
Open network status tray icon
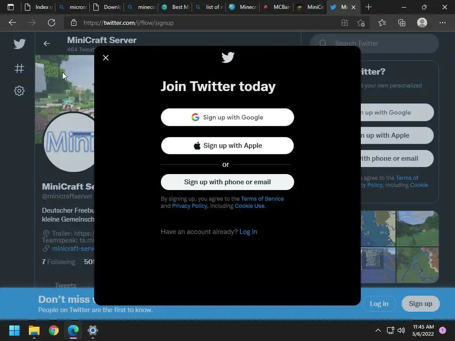pos(390,330)
